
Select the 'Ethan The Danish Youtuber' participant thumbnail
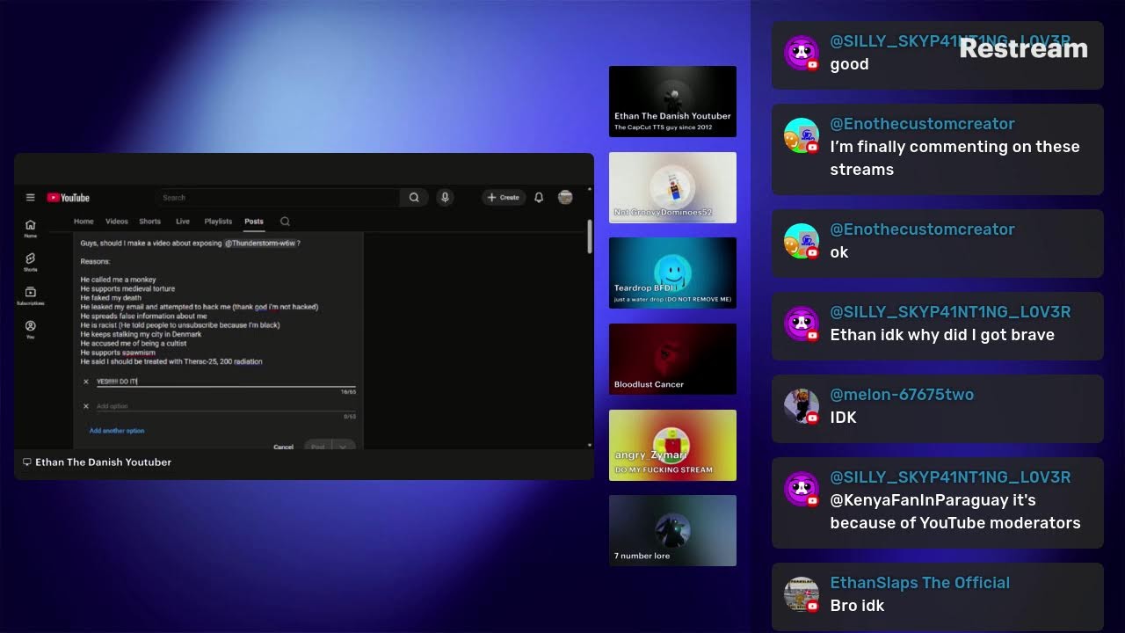(x=672, y=101)
